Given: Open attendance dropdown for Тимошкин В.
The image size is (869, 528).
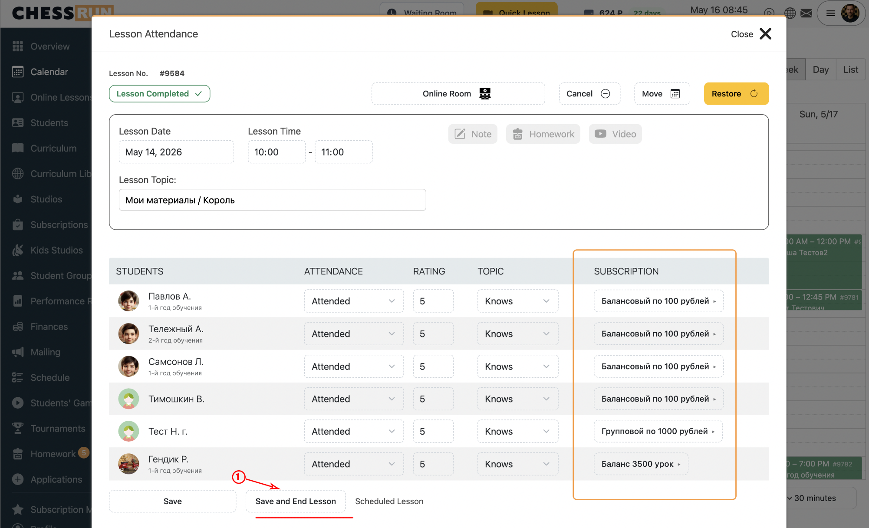Looking at the screenshot, I should click(354, 399).
